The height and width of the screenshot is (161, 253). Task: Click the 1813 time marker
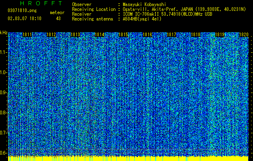pyautogui.click(x=75, y=35)
